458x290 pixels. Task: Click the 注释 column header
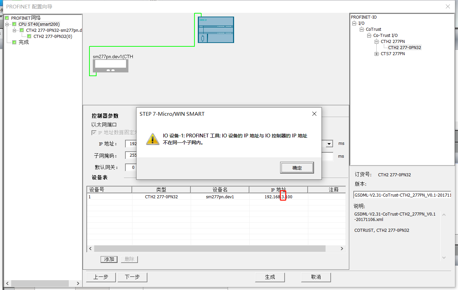[327, 189]
